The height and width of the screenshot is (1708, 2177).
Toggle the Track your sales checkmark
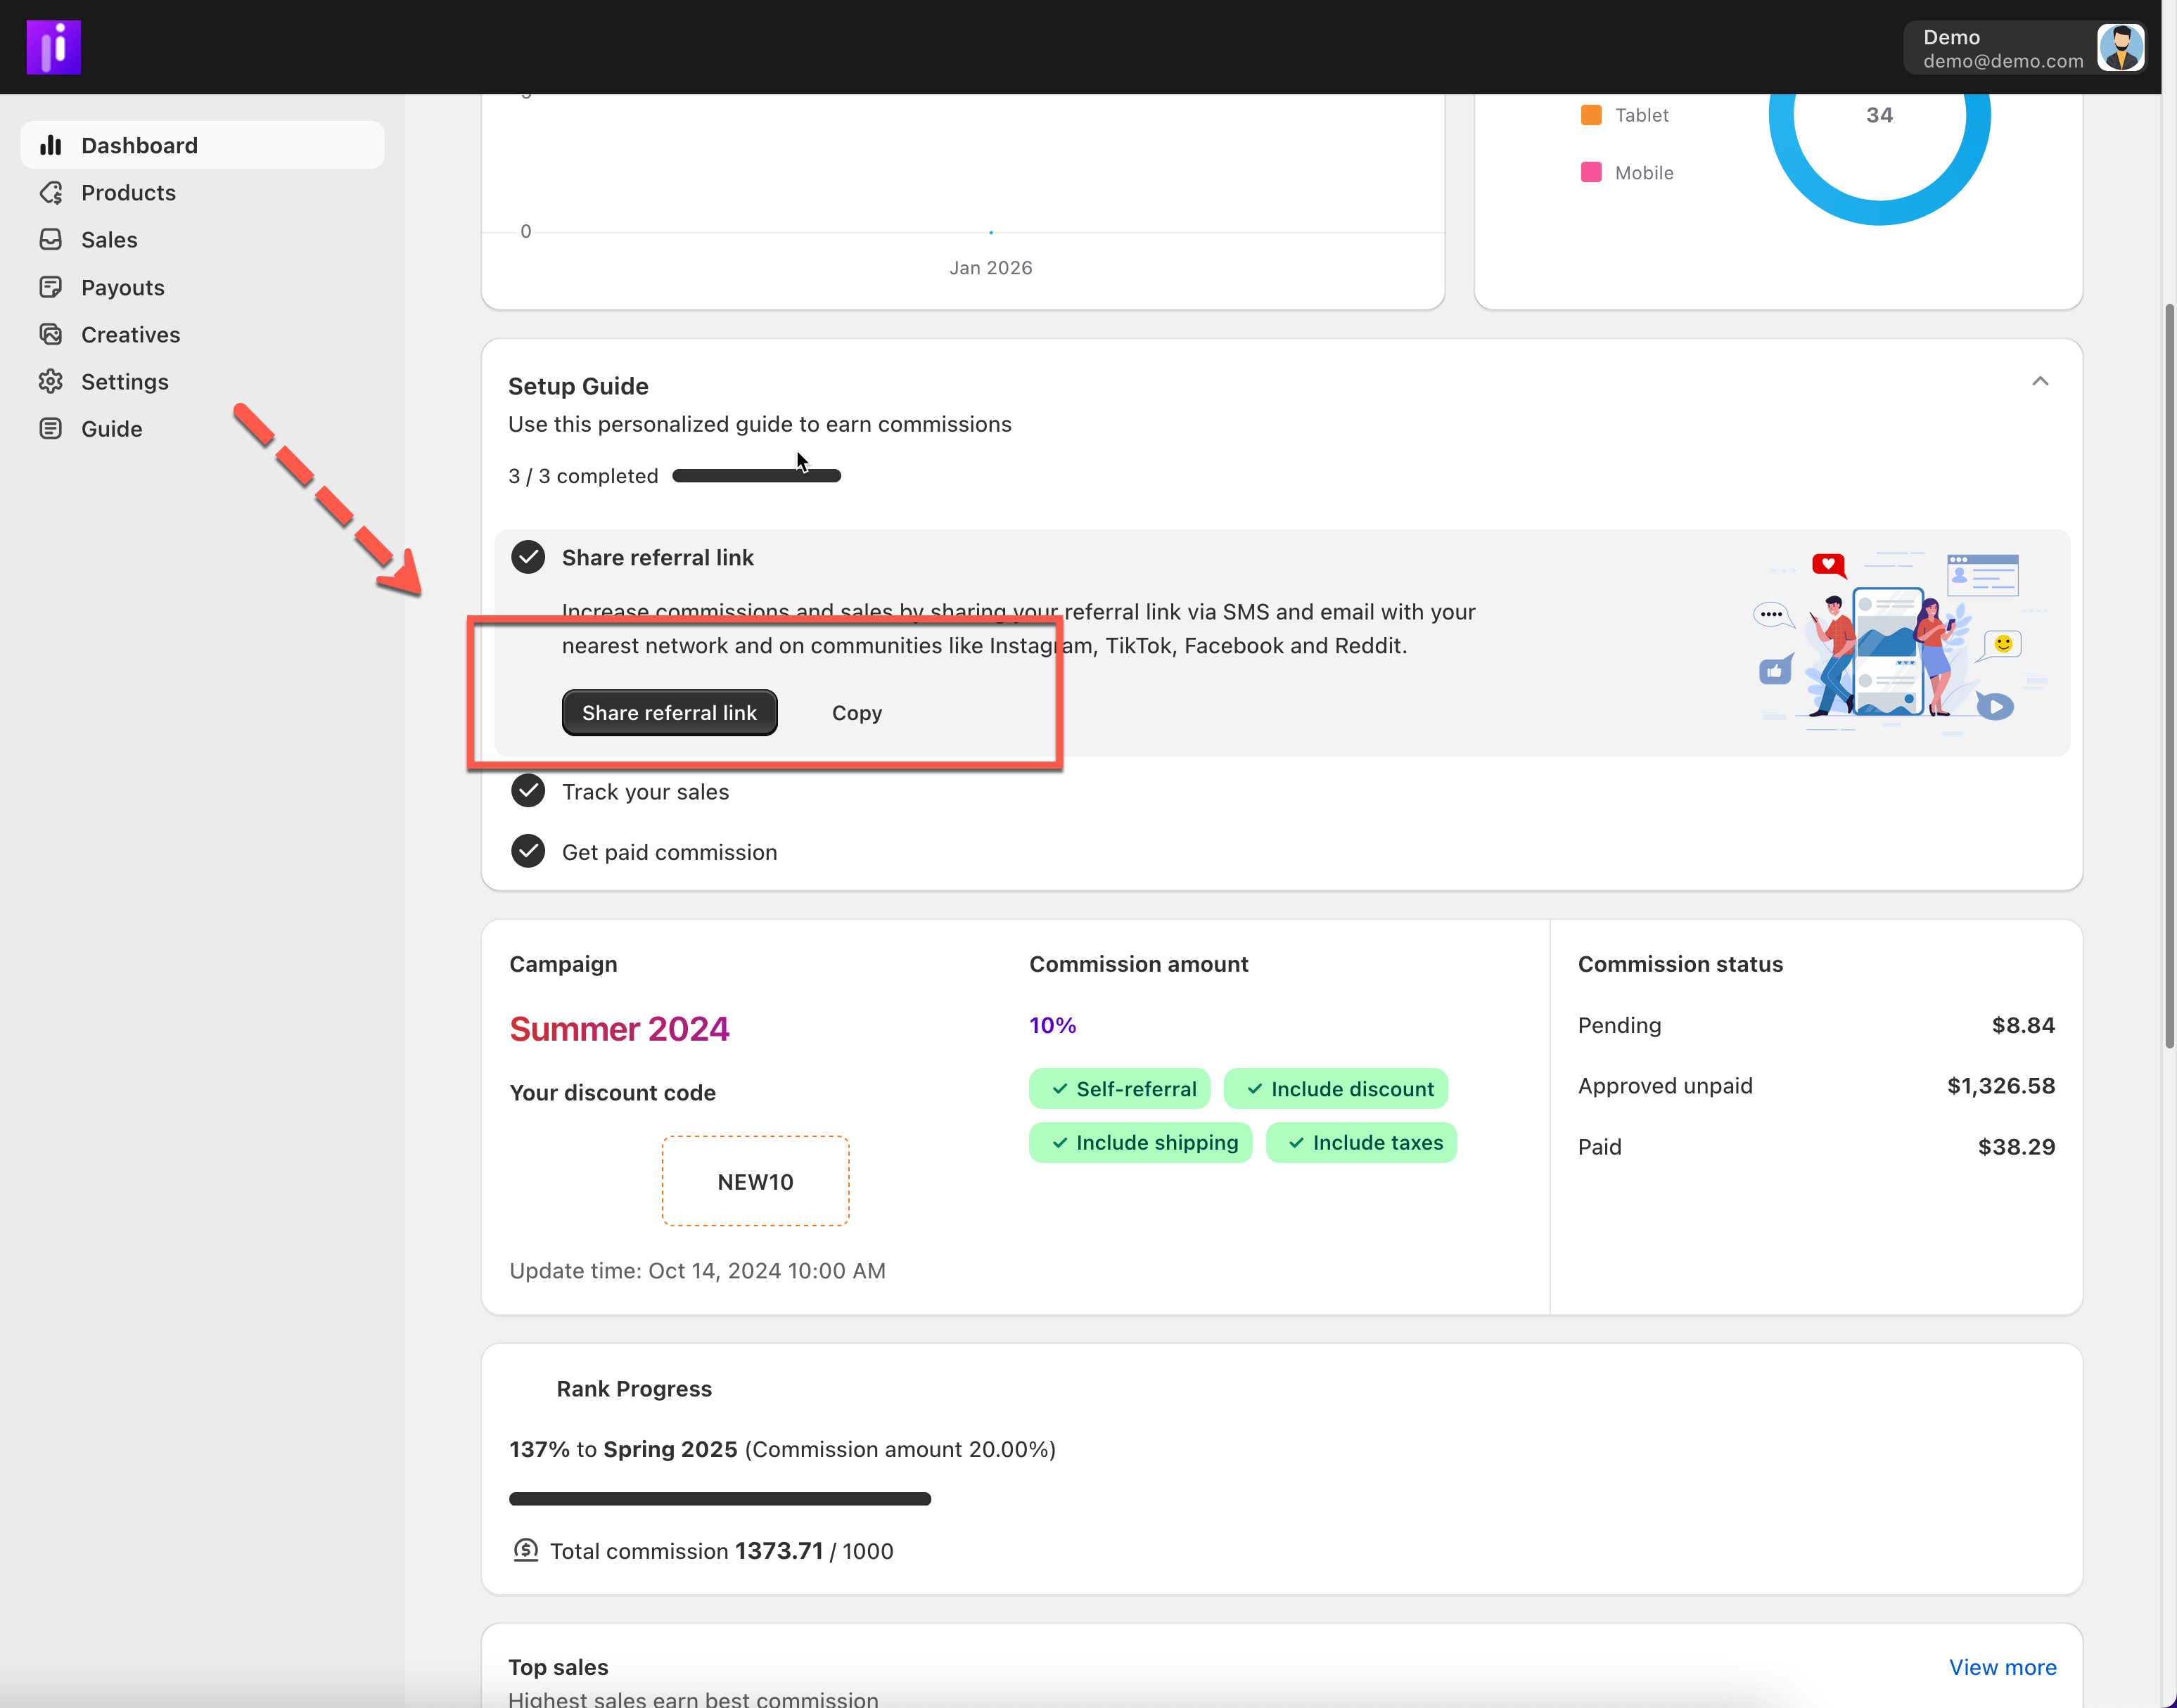click(x=528, y=791)
